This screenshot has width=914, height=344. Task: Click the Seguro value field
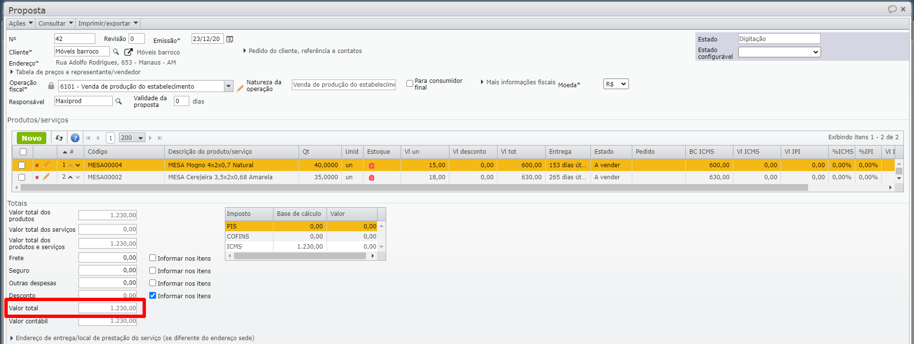(x=107, y=270)
